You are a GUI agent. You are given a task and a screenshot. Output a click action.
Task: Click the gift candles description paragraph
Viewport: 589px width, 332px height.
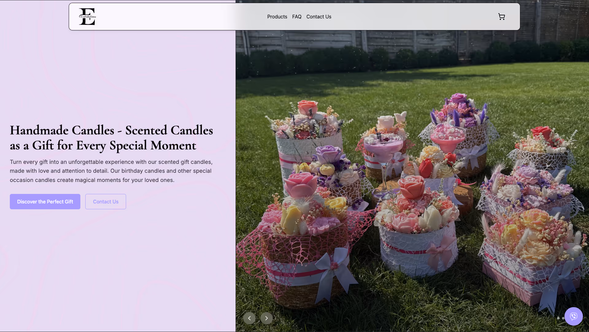pos(111,171)
